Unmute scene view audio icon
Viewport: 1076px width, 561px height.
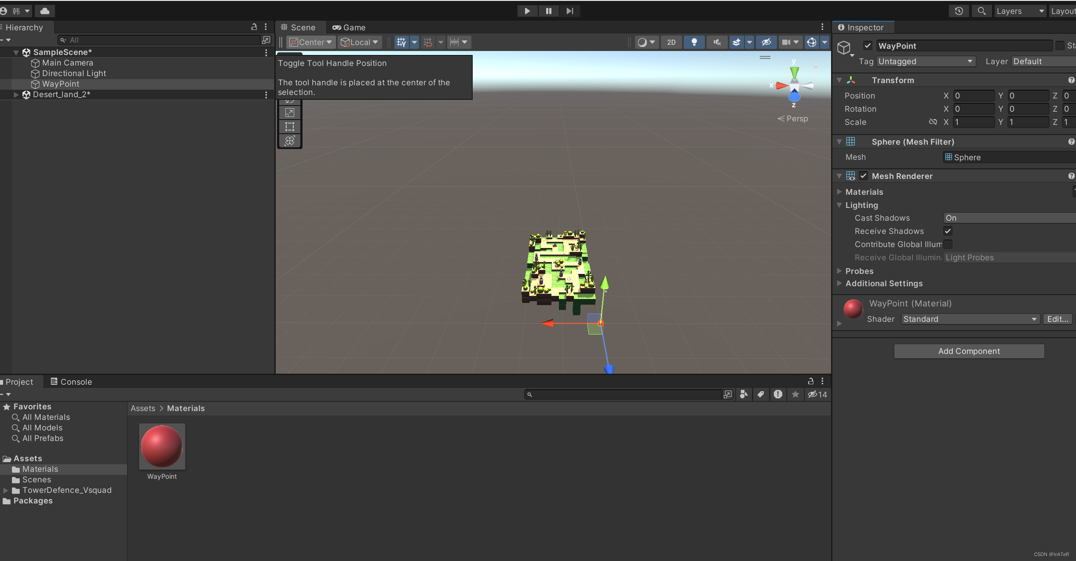click(x=717, y=42)
